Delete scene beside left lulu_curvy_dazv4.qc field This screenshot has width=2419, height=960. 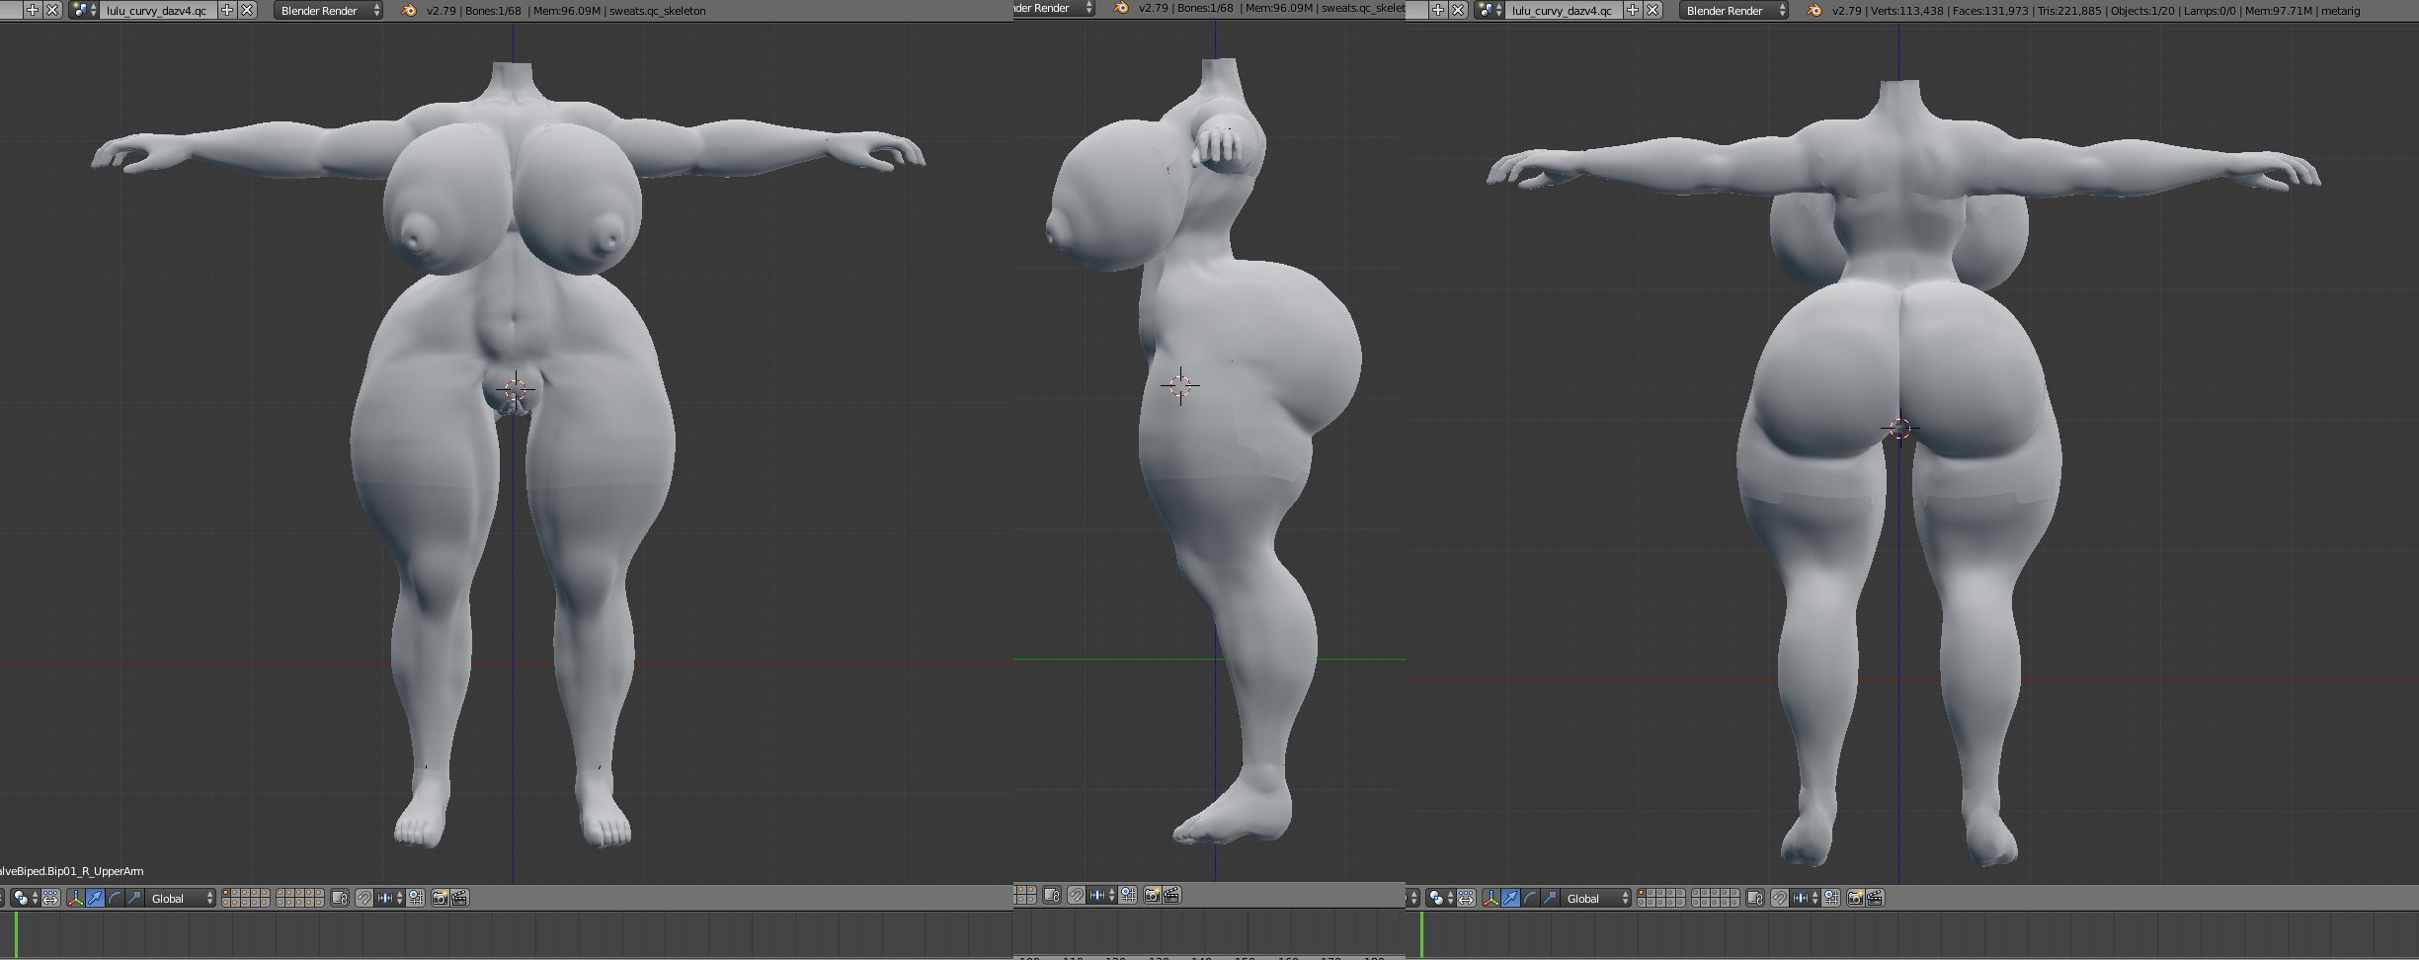click(247, 10)
